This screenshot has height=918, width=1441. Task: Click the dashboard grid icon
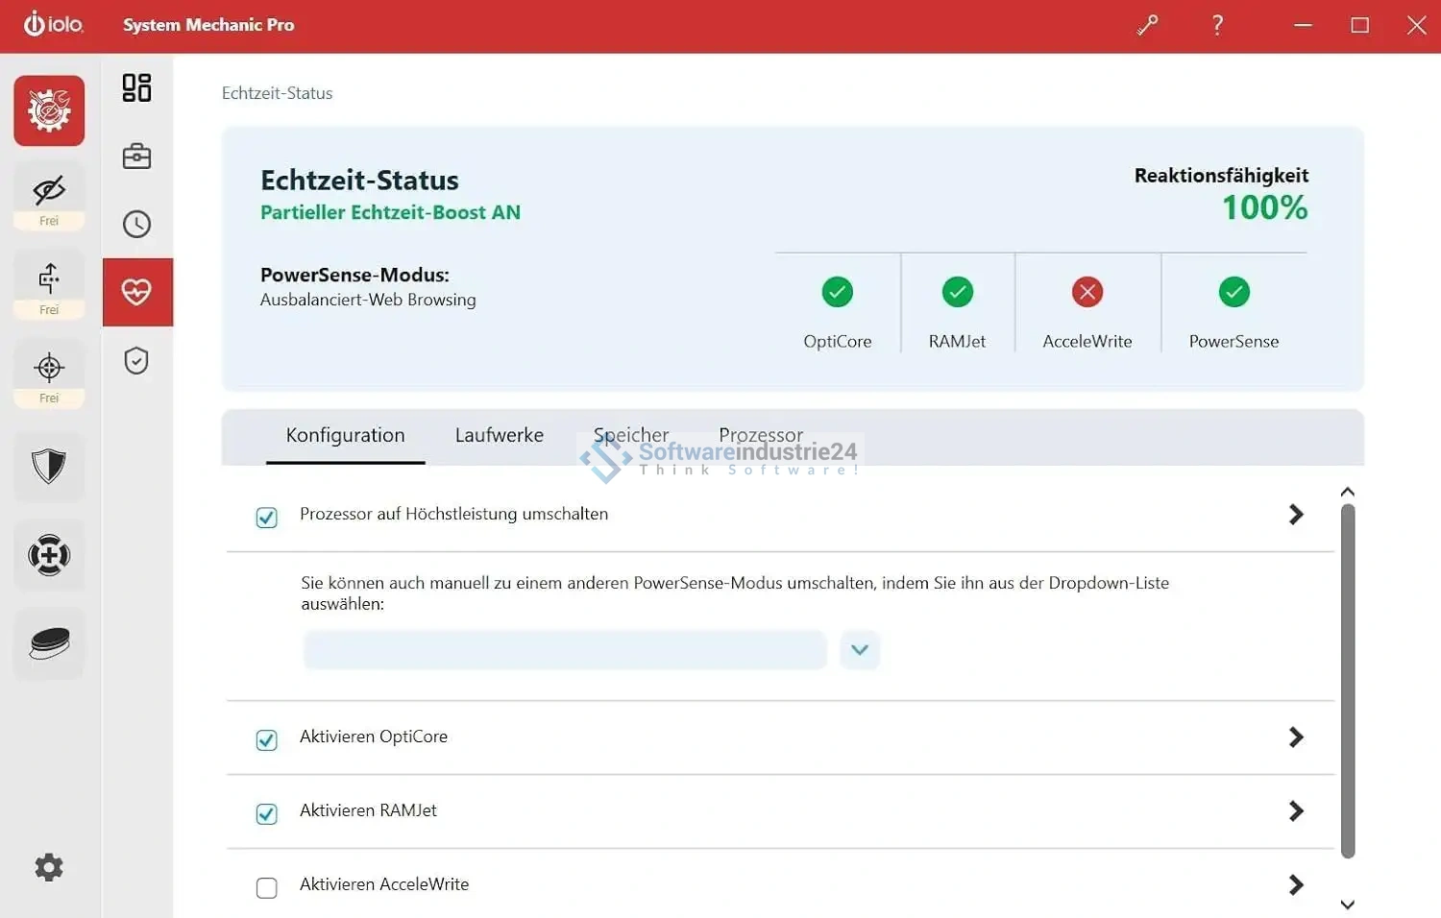(x=136, y=87)
